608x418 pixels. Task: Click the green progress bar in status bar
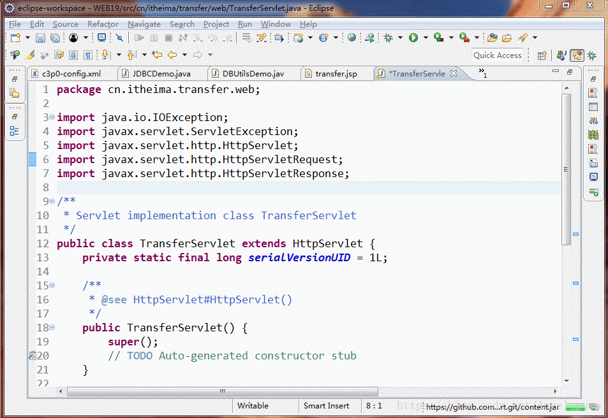coord(575,407)
